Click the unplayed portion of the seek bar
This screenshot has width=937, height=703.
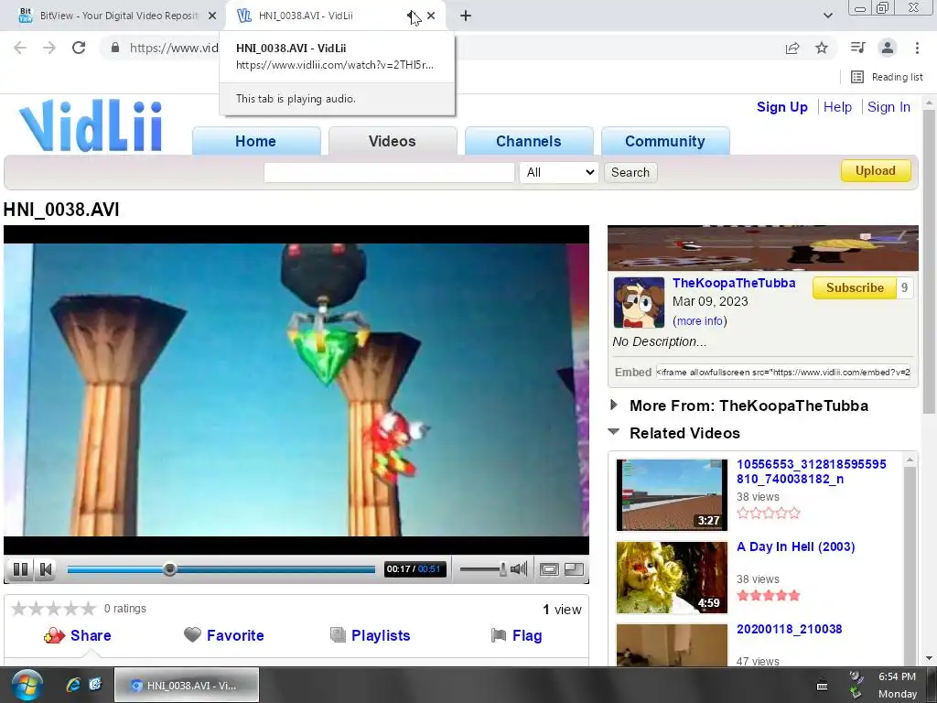pyautogui.click(x=275, y=569)
